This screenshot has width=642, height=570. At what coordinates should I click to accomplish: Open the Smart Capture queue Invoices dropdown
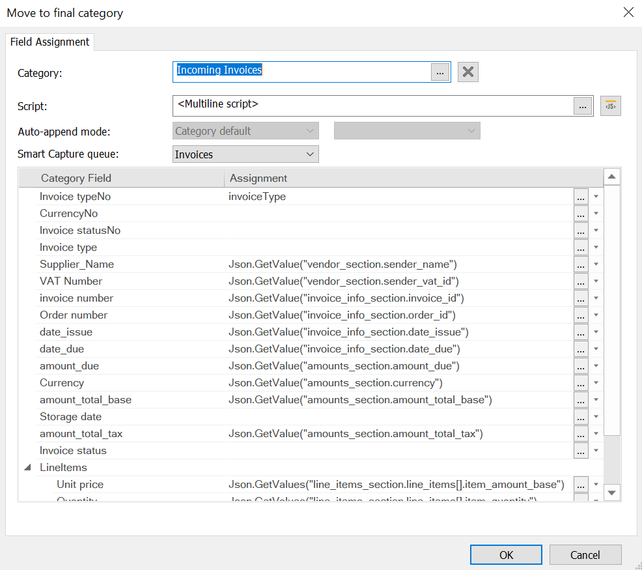click(x=245, y=154)
